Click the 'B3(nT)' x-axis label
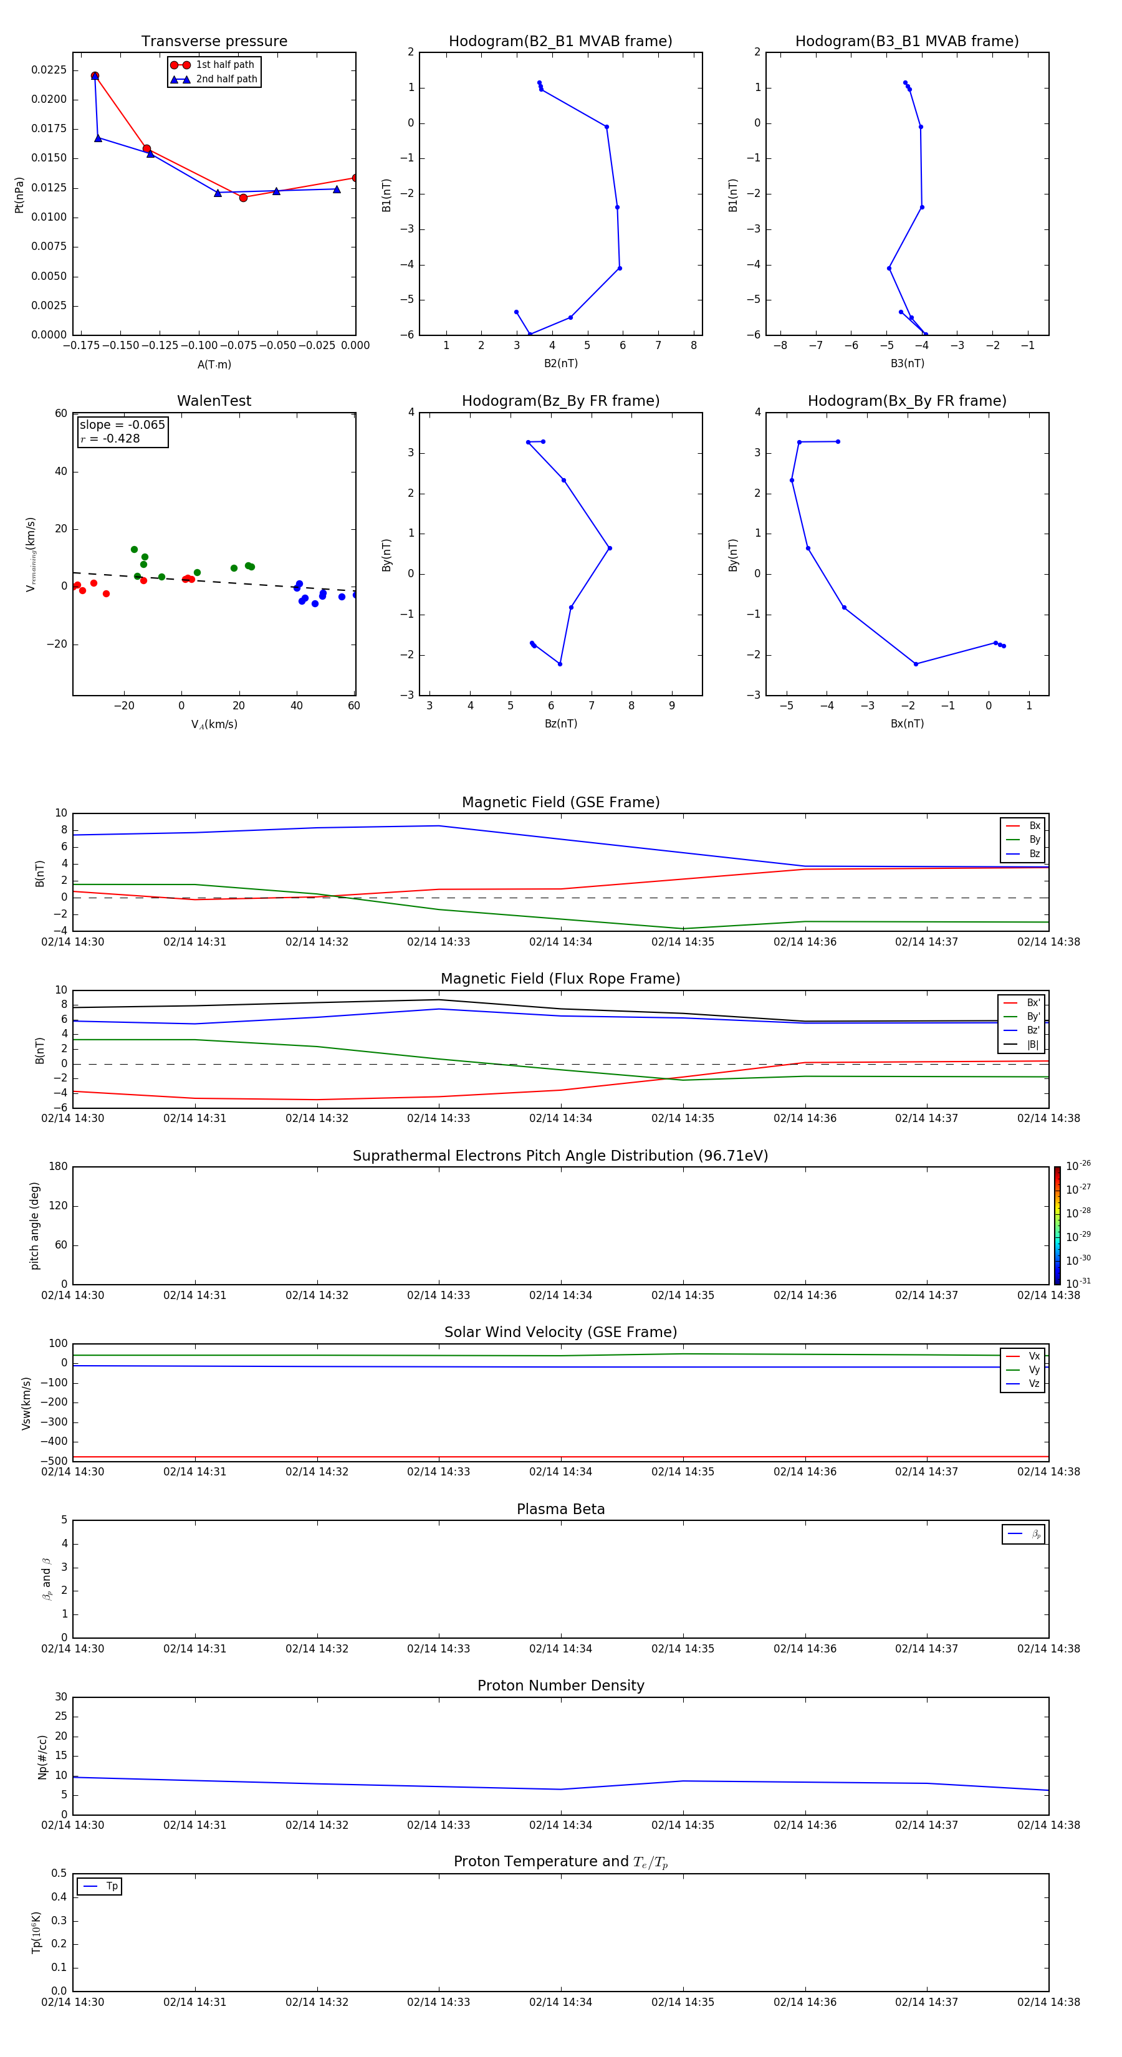 click(x=907, y=363)
